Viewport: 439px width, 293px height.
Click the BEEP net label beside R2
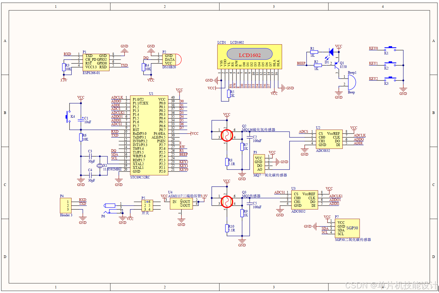tap(301, 63)
